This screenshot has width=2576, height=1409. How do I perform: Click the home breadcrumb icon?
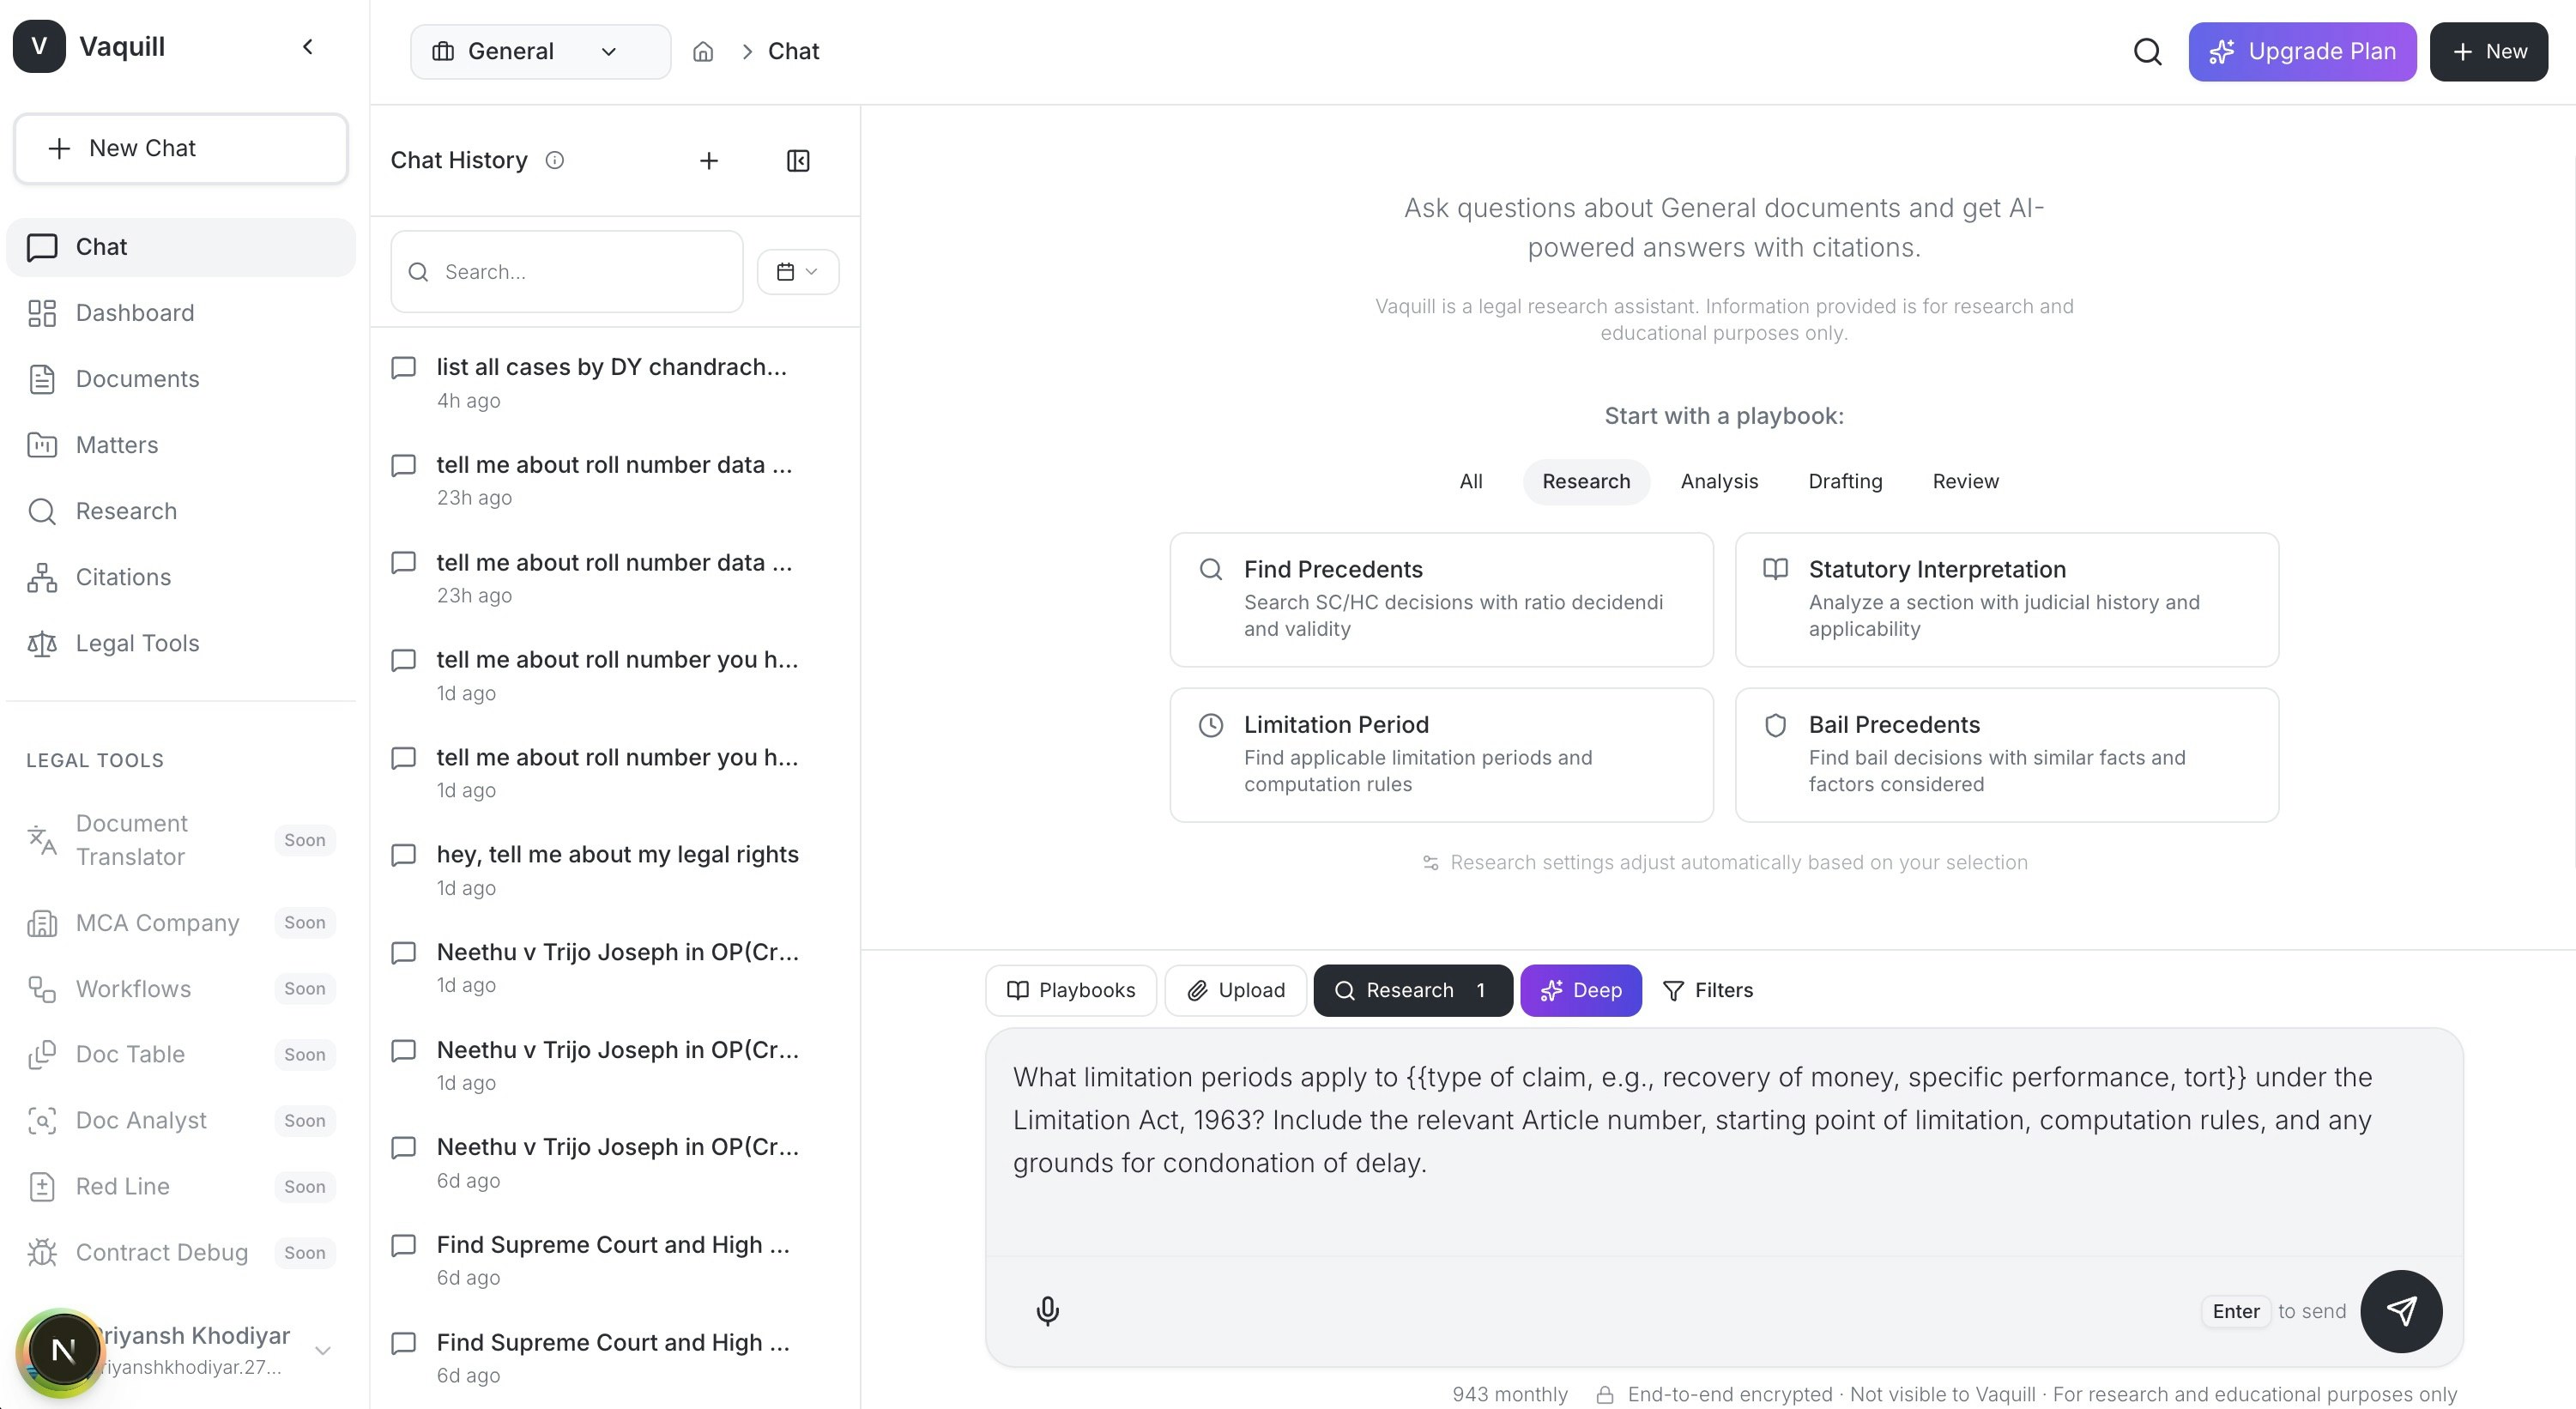(703, 52)
